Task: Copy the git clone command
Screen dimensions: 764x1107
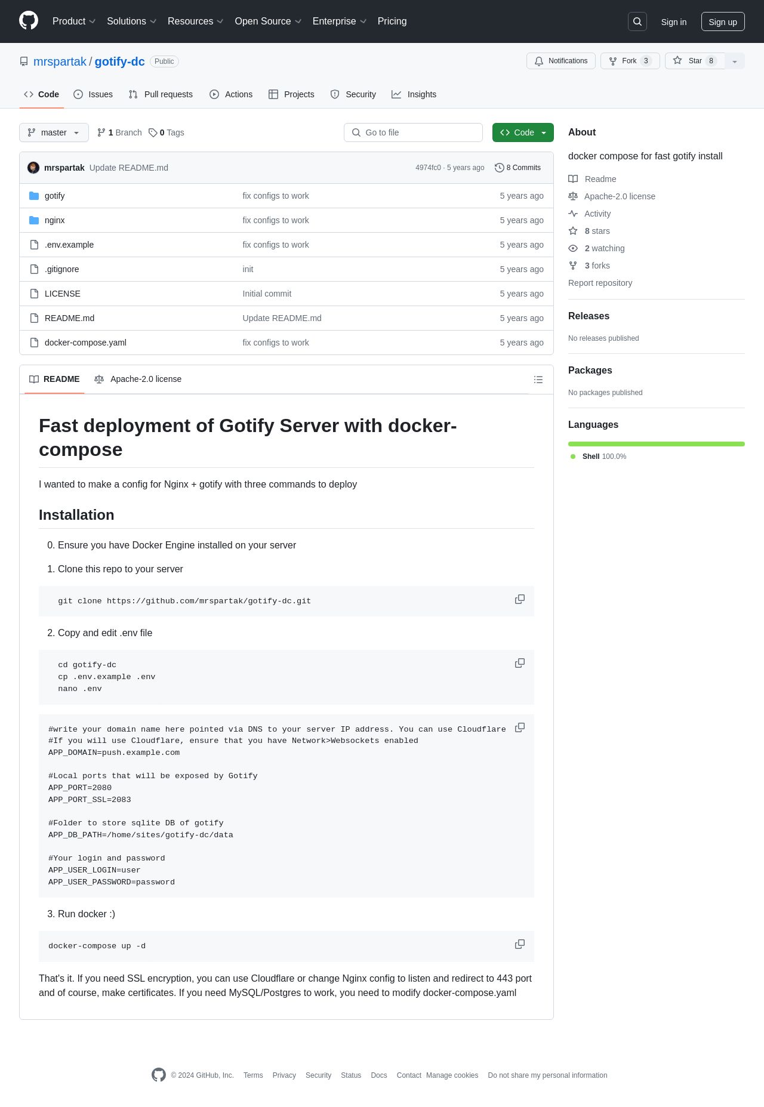Action: click(x=519, y=599)
